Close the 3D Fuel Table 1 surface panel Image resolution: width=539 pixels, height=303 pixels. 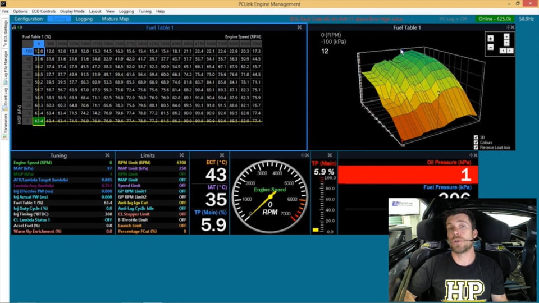[x=513, y=27]
